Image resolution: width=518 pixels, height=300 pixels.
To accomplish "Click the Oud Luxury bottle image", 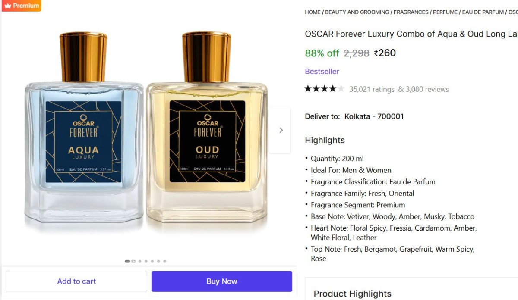I will click(207, 127).
